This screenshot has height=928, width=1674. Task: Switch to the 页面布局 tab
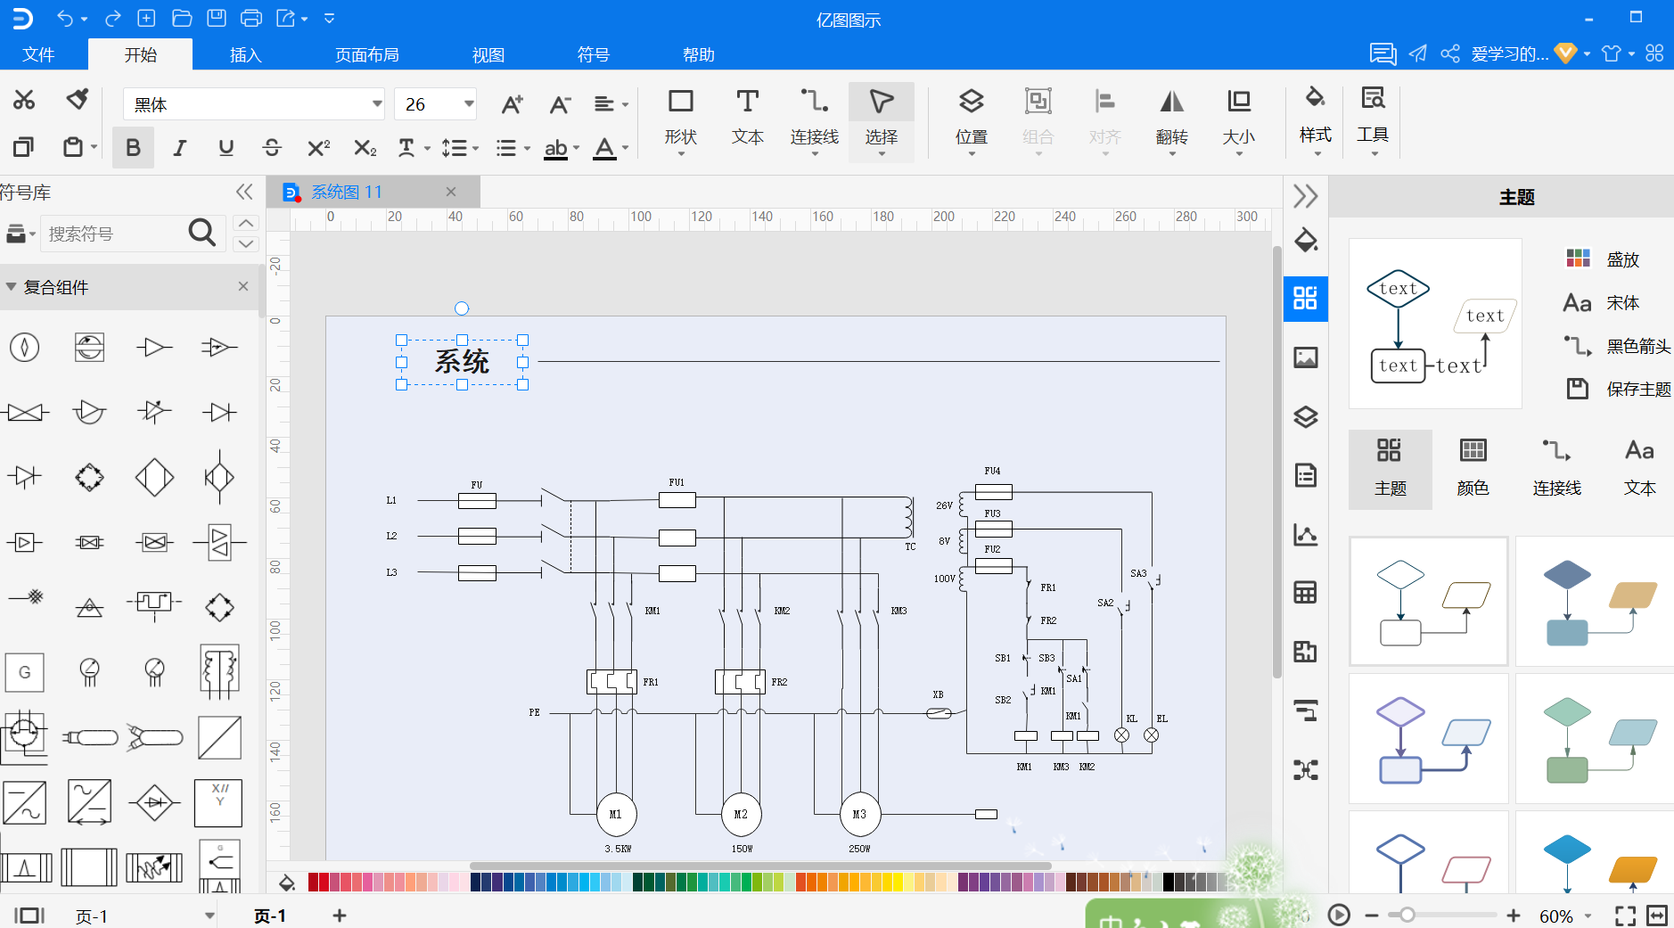366,54
